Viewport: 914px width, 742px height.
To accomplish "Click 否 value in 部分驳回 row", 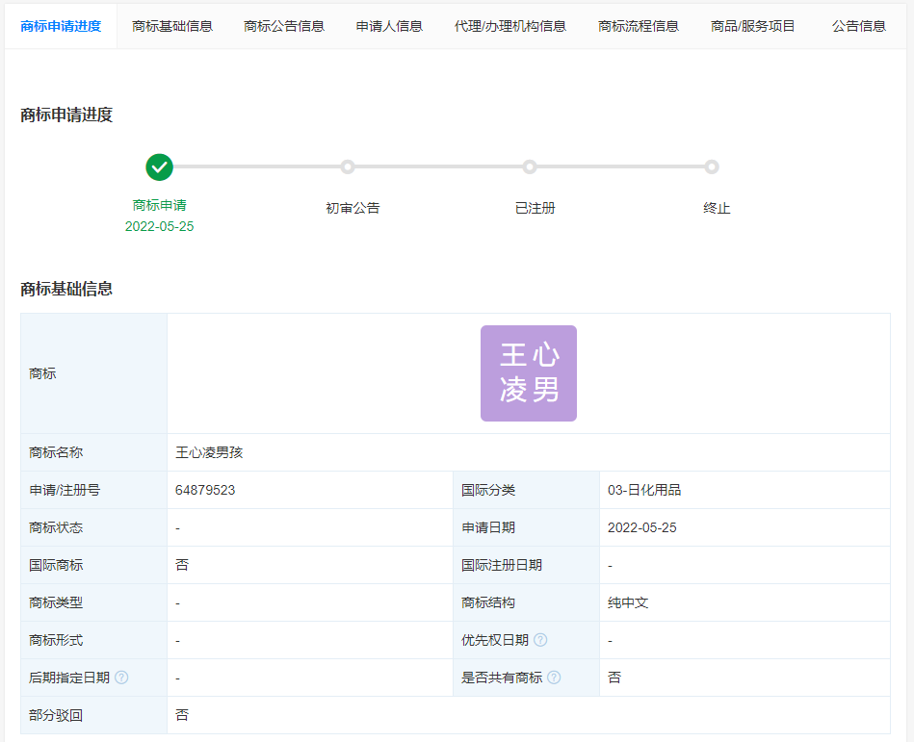I will tap(182, 715).
